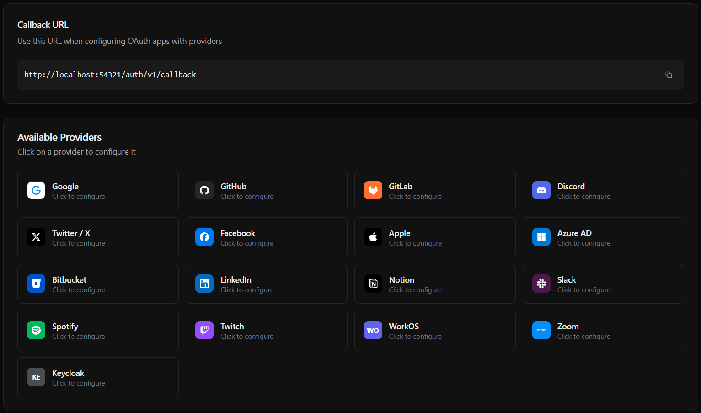Click the Discord icon
The width and height of the screenshot is (701, 413).
click(541, 190)
